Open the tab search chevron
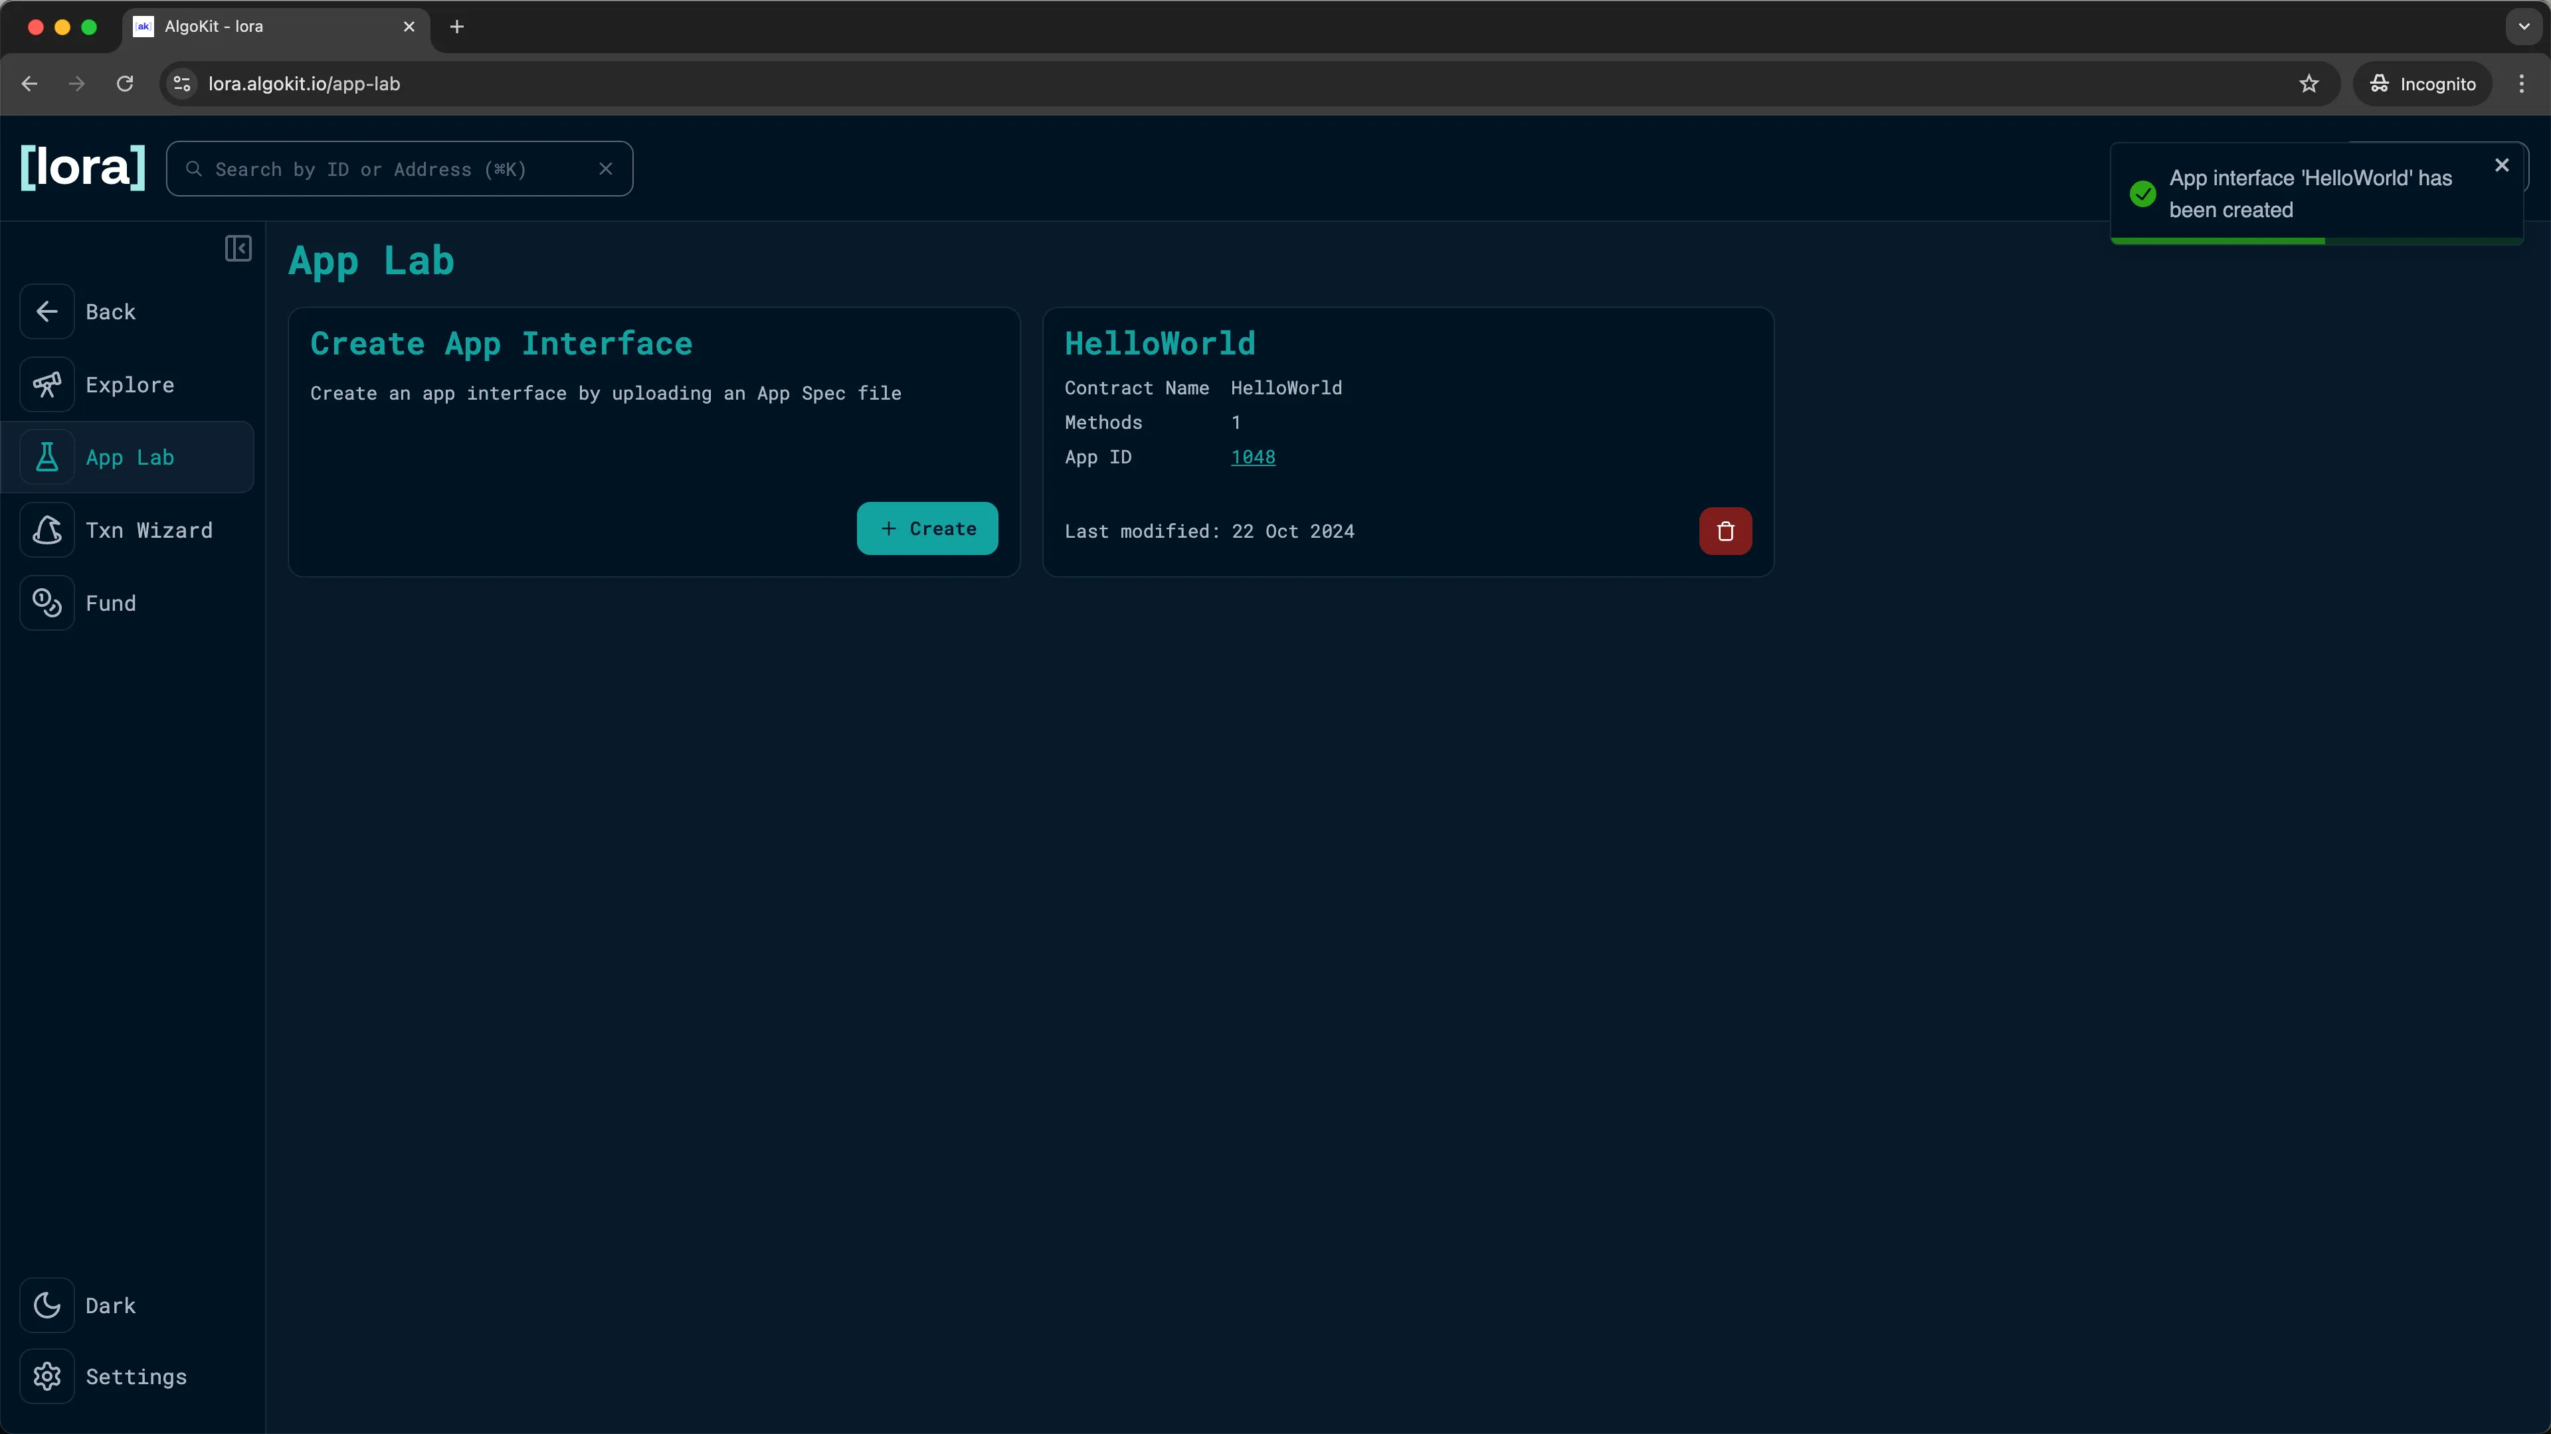Screen dimensions: 2551x1434 click(x=2522, y=27)
